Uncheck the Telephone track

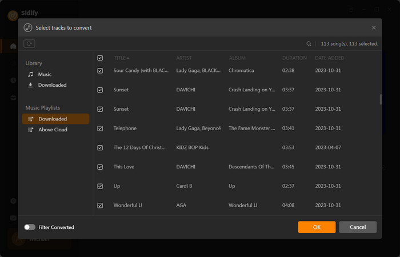(100, 128)
